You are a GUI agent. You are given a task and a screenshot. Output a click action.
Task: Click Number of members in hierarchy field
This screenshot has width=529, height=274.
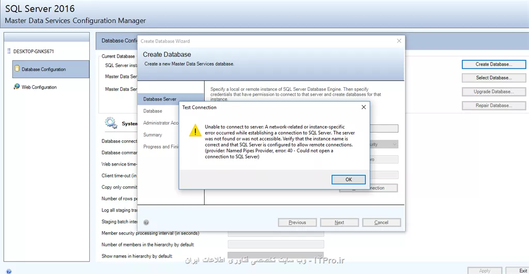(x=276, y=245)
